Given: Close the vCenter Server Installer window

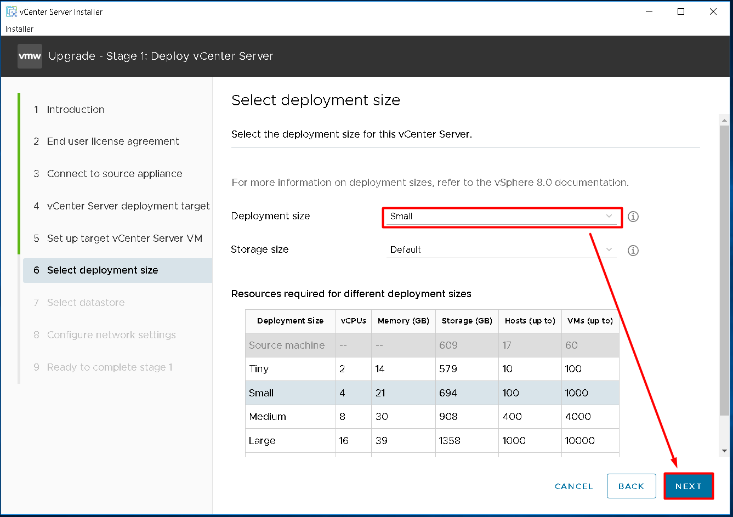Looking at the screenshot, I should (713, 12).
